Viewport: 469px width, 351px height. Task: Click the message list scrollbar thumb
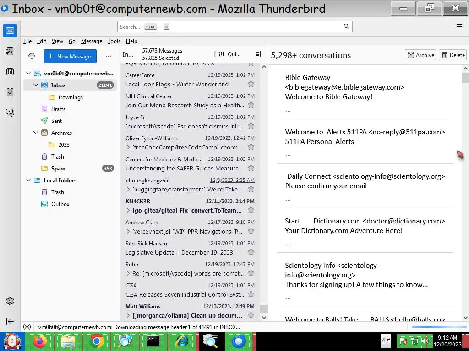point(264,308)
